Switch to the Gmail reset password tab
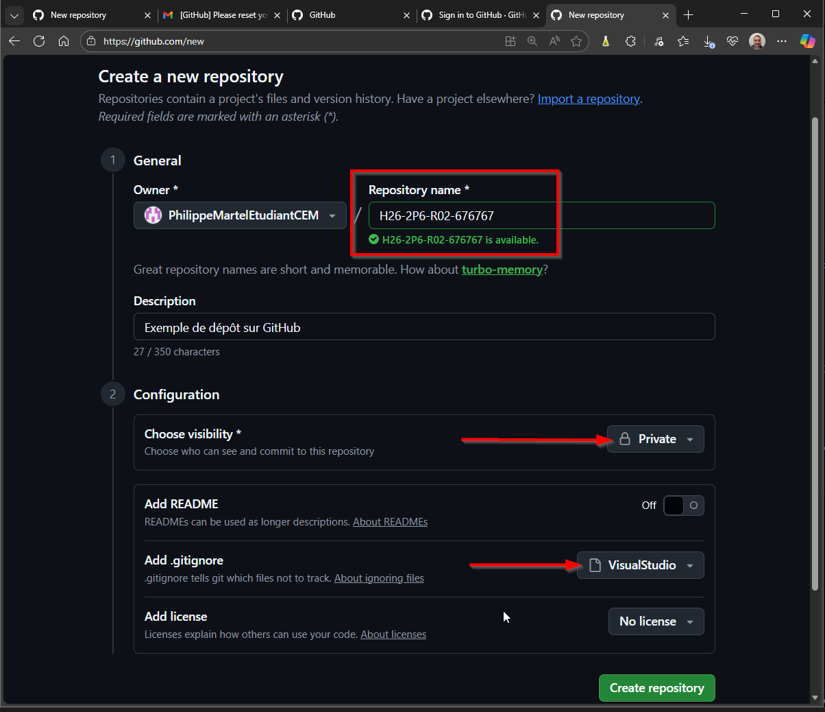 tap(219, 15)
